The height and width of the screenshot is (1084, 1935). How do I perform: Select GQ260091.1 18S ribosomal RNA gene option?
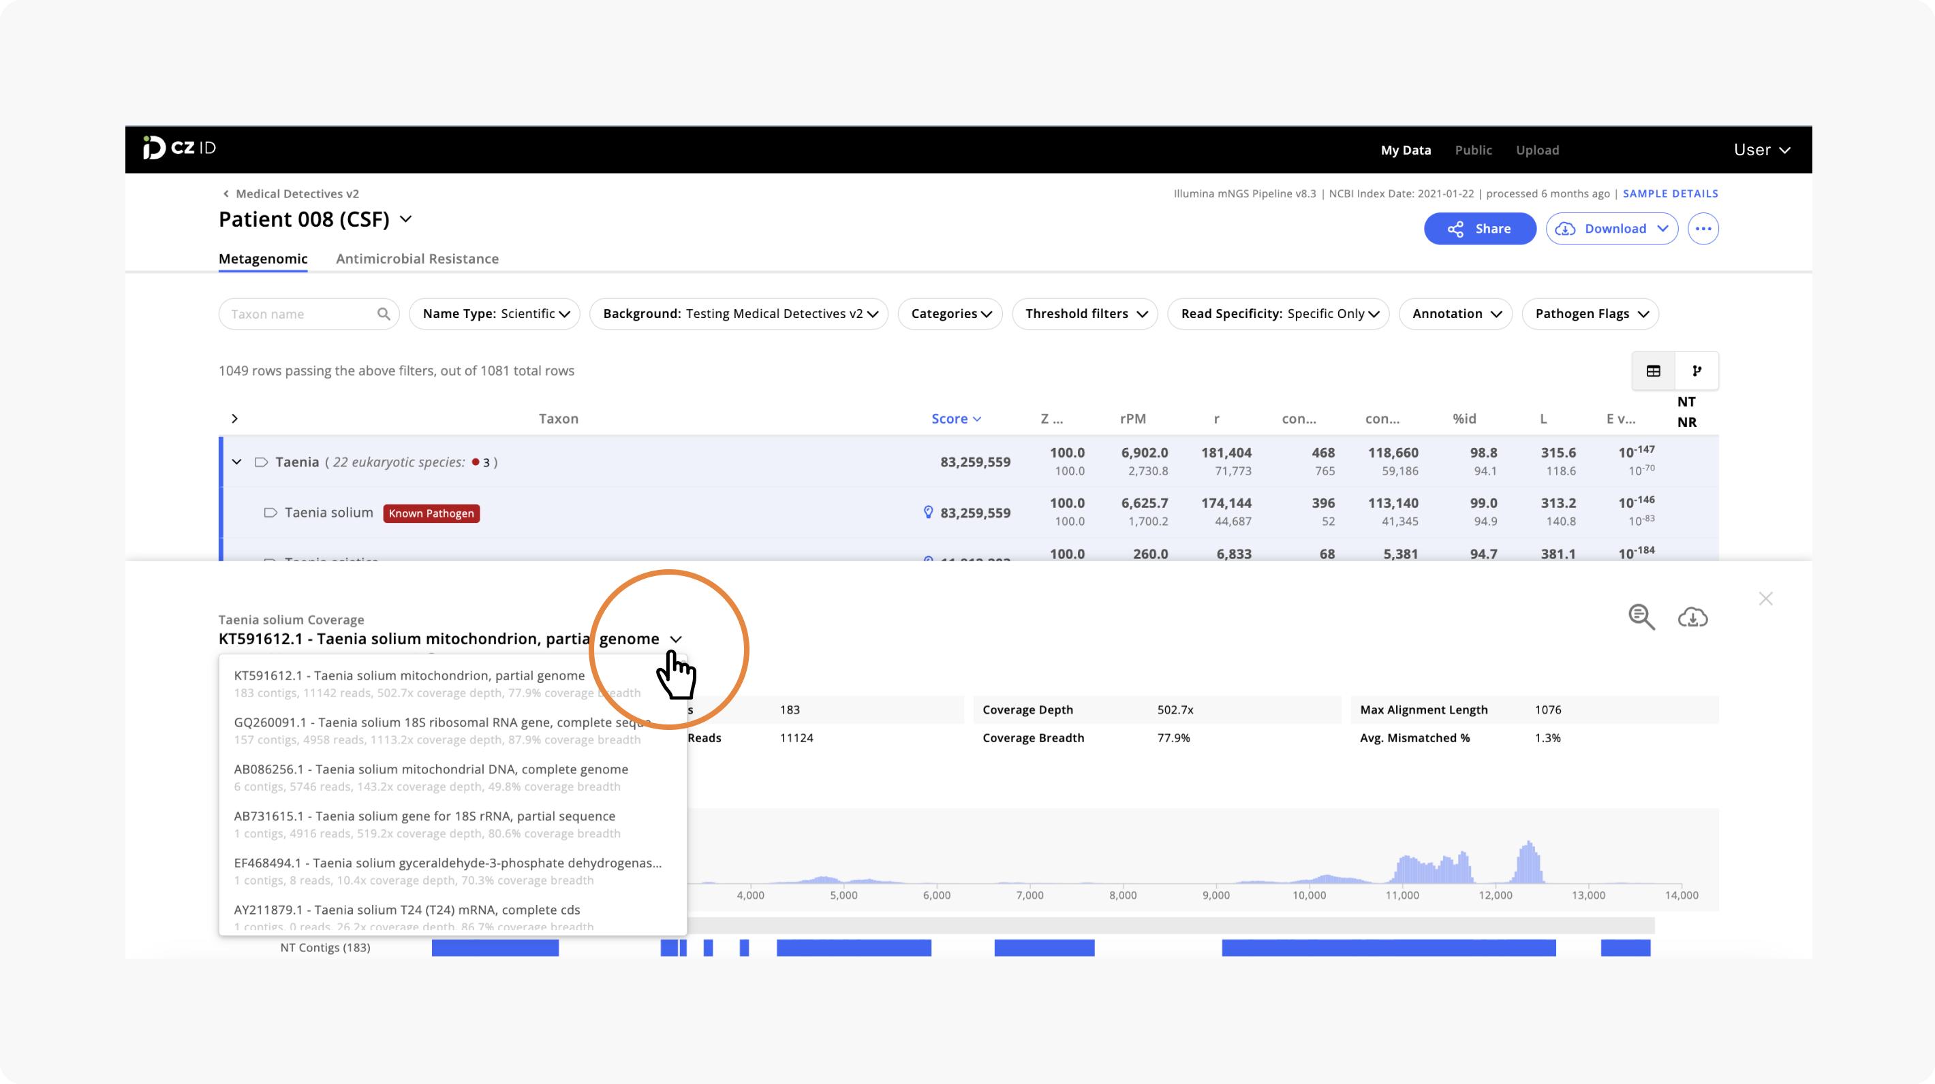(453, 731)
